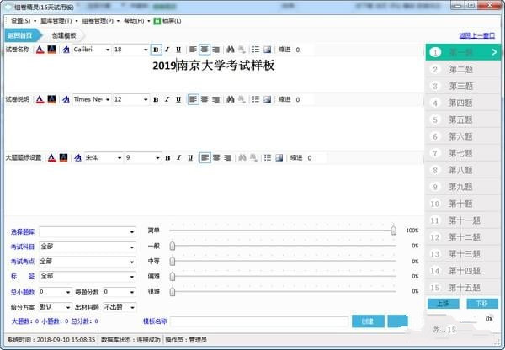Click the bullet list icon in 试卷说明 toolbar
The image size is (505, 350).
[256, 99]
